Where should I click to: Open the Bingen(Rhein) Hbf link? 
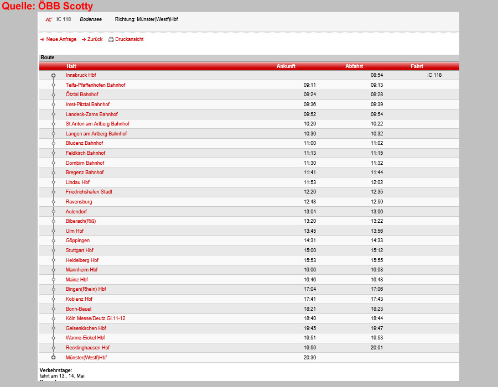click(86, 289)
